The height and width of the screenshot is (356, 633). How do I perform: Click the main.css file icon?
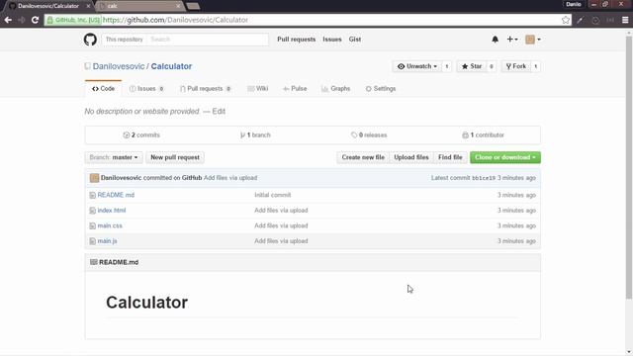92,225
